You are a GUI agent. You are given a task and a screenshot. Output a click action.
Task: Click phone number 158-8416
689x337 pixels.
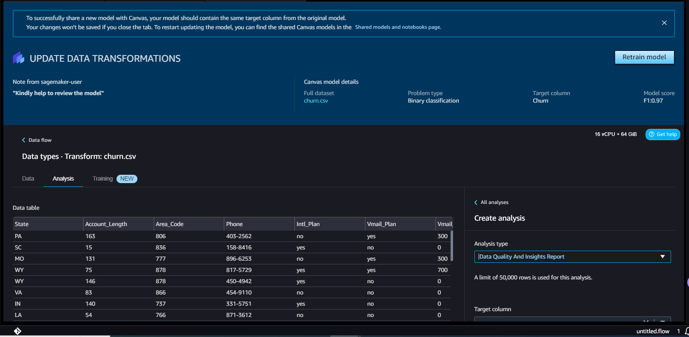point(239,247)
